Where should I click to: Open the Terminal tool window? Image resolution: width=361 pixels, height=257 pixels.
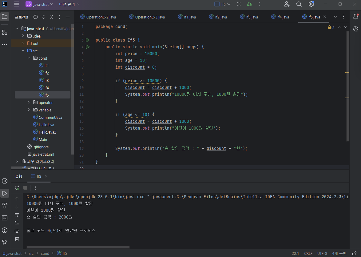[5, 218]
